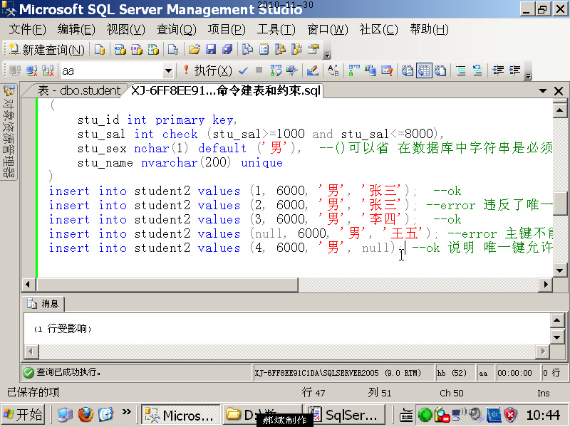Image resolution: width=570 pixels, height=427 pixels.
Task: Open the 帮助(H) menu
Action: 429,29
